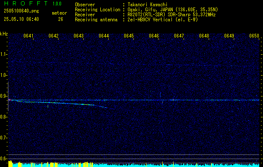Click the 0650 time marker
The height and width of the screenshot is (167, 263).
254,36
